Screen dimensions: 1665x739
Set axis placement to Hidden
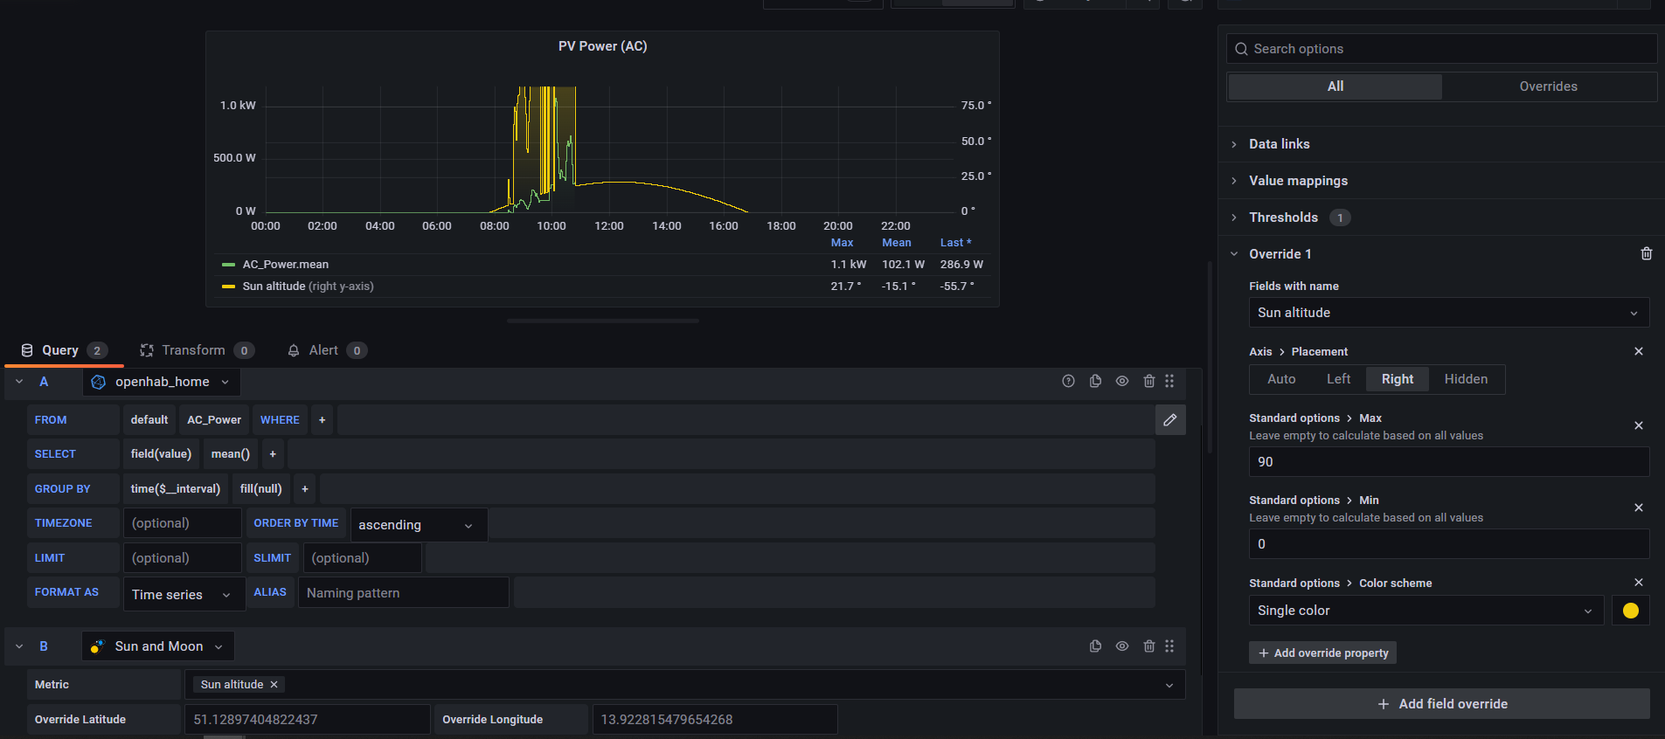tap(1465, 379)
